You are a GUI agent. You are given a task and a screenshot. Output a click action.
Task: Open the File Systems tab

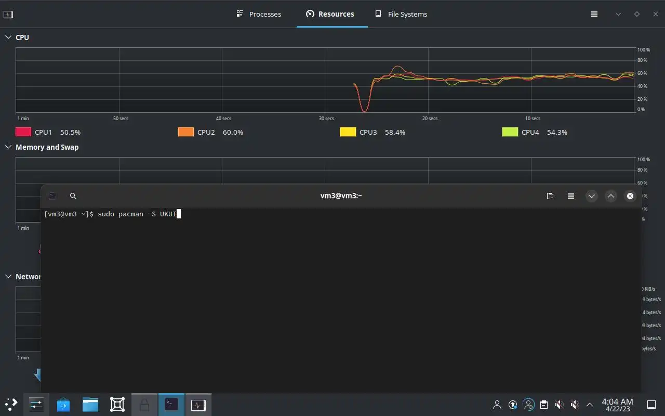pyautogui.click(x=401, y=14)
